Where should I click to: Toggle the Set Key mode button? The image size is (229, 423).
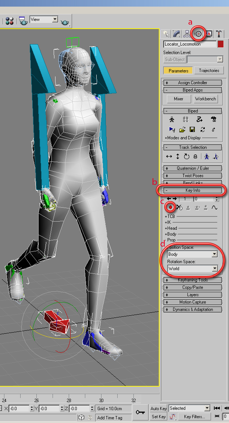pyautogui.click(x=158, y=416)
